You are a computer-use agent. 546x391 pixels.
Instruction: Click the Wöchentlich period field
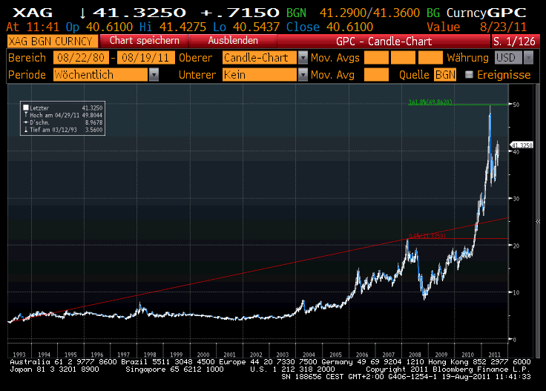click(x=101, y=74)
